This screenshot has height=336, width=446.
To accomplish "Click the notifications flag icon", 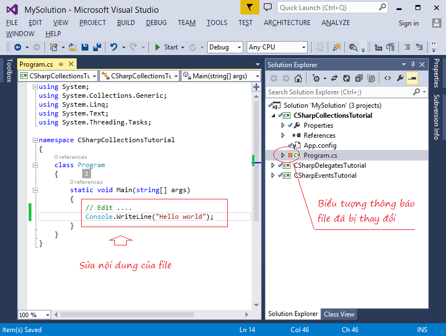I will (250, 7).
